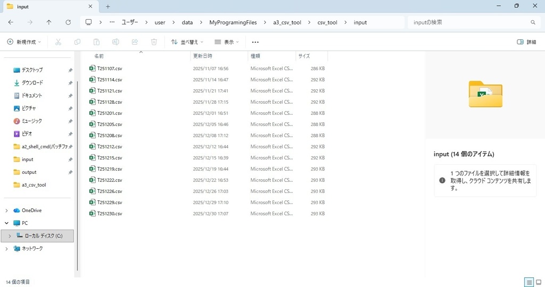Open a new tab with plus button
The height and width of the screenshot is (287, 545).
tap(108, 6)
